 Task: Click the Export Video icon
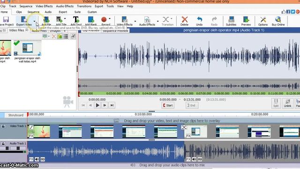click(x=24, y=20)
